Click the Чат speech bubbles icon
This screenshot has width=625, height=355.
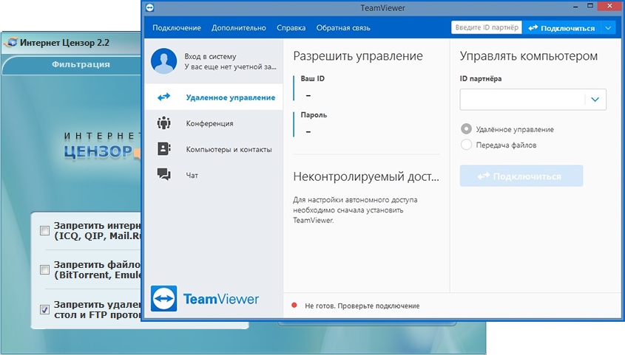pyautogui.click(x=163, y=174)
